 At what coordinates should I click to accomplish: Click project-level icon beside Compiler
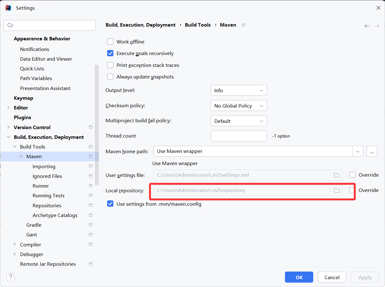[x=91, y=244]
